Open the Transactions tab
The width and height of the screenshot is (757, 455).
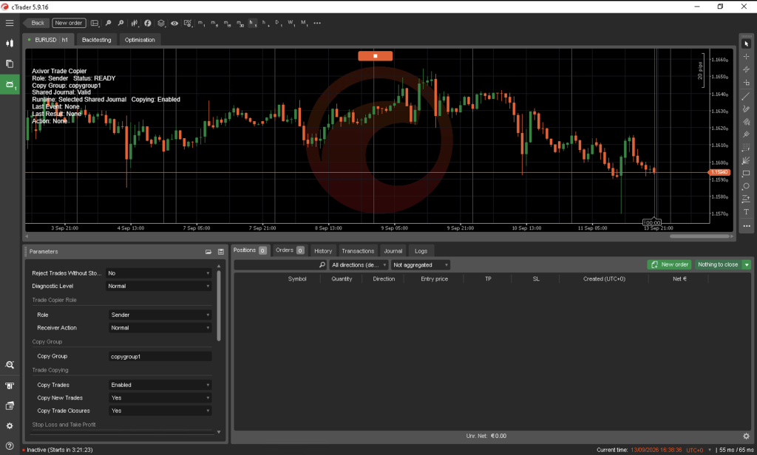point(358,251)
